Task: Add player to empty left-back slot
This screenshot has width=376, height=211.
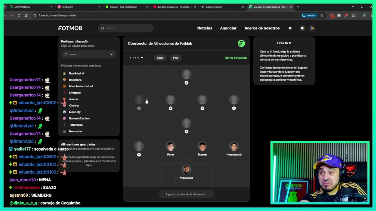Action: click(x=139, y=155)
